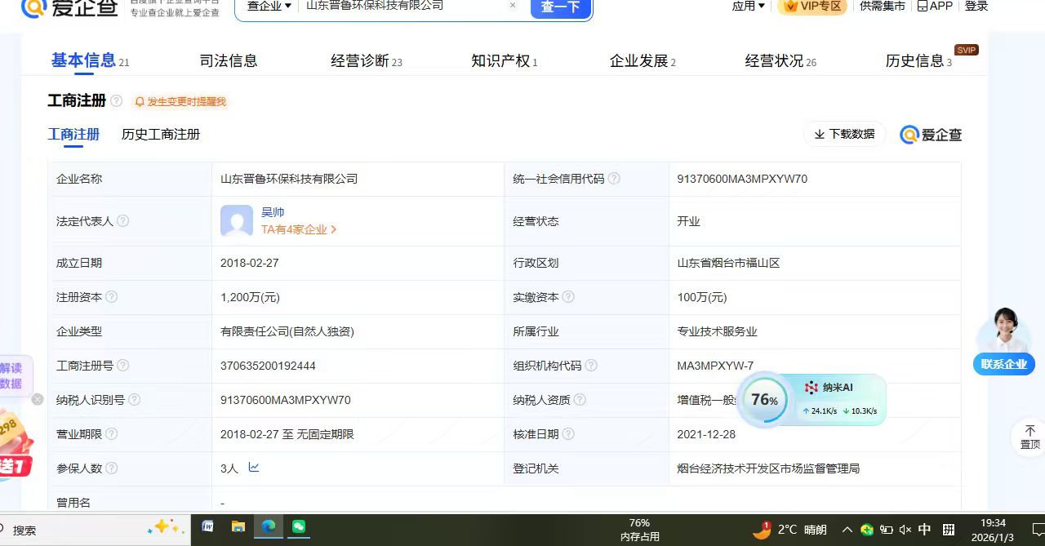Click the 76% memory usage circle widget
The image size is (1045, 546).
tap(765, 400)
